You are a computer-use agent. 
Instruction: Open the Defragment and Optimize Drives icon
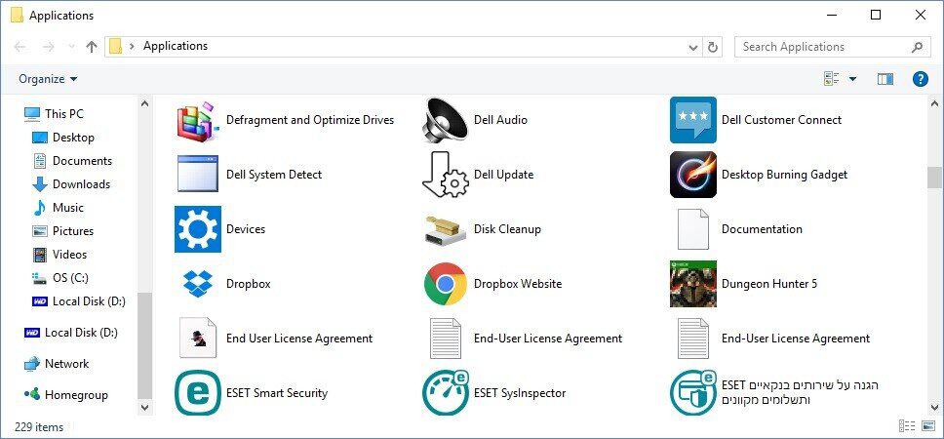tap(197, 120)
